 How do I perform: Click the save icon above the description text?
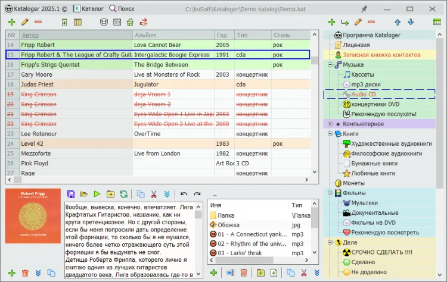(71, 194)
